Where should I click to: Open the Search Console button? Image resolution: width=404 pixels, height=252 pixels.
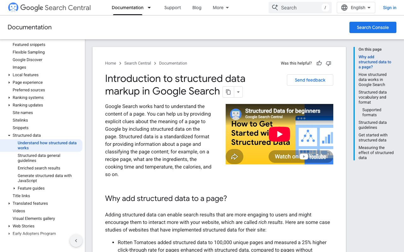(x=373, y=27)
